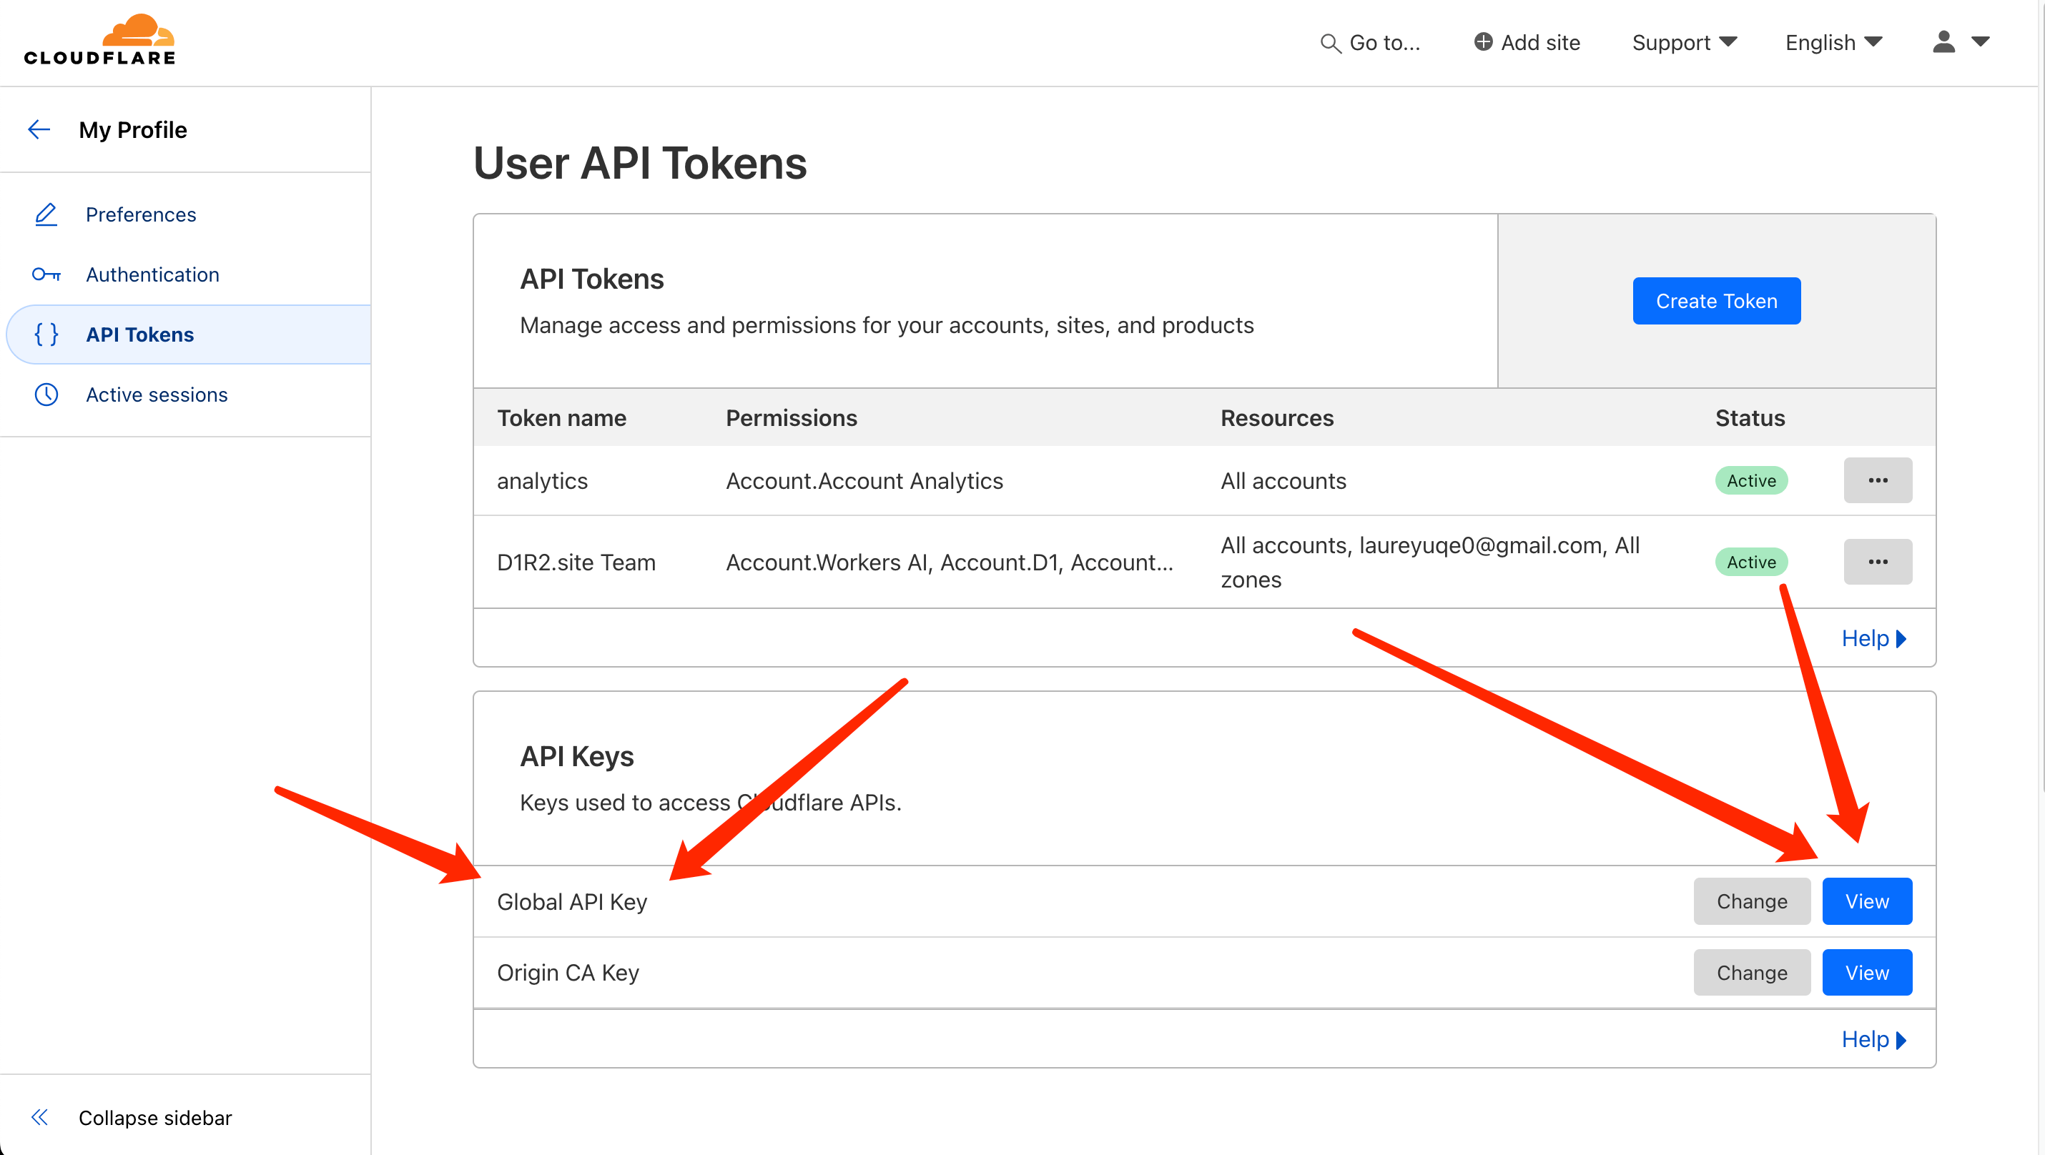Select Active sessions in the sidebar

pos(157,395)
